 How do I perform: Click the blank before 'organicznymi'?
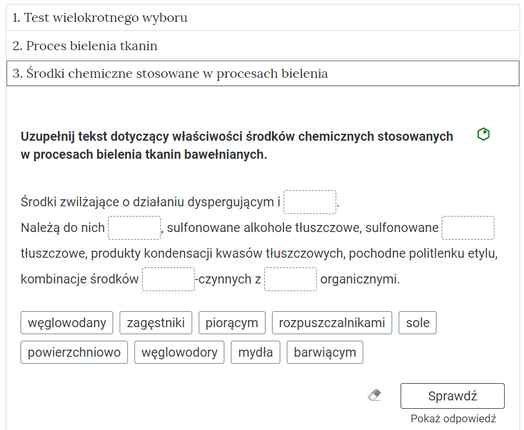(291, 279)
